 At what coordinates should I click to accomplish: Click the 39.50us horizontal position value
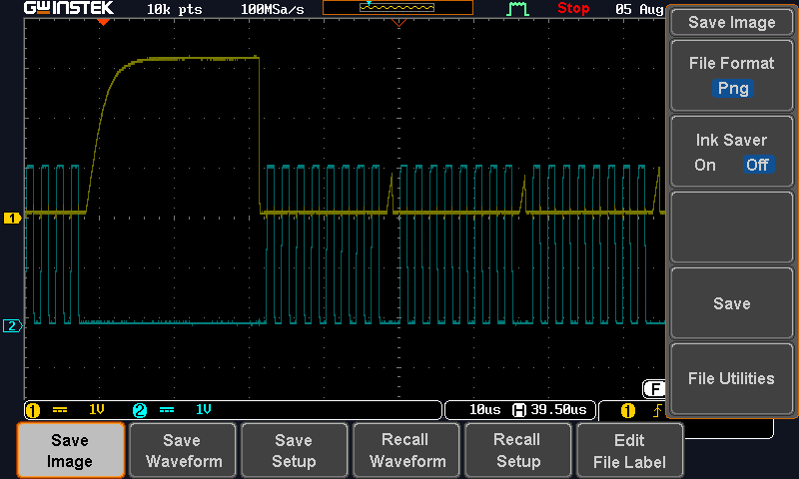click(558, 410)
